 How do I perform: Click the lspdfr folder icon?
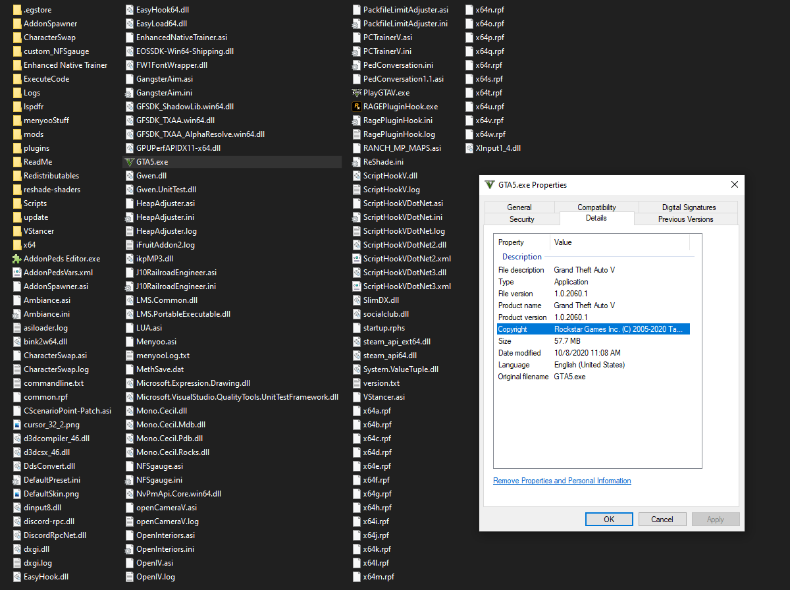17,107
